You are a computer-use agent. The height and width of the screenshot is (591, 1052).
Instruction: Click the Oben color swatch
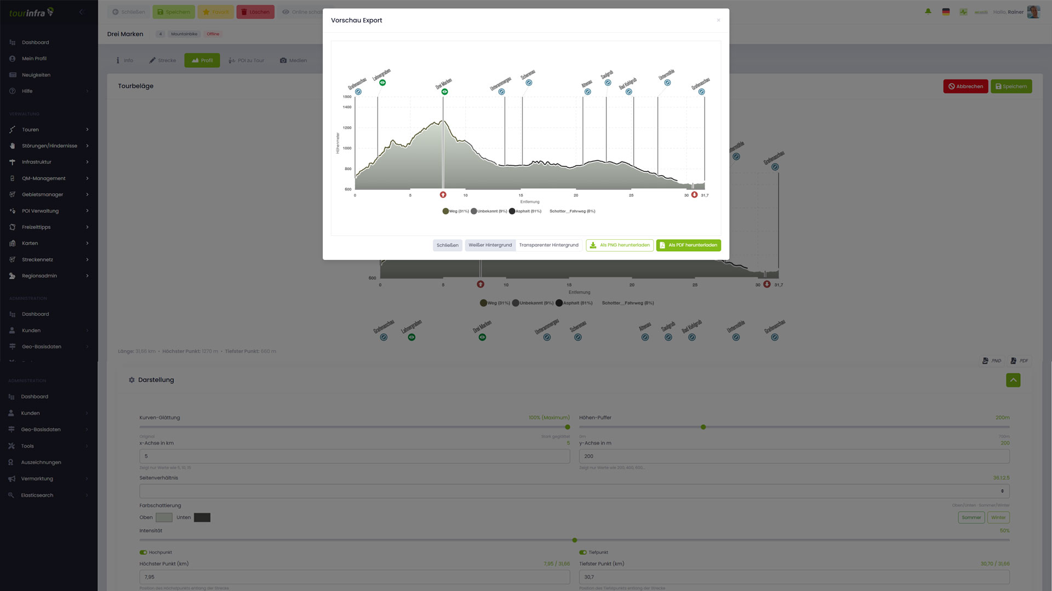click(164, 518)
